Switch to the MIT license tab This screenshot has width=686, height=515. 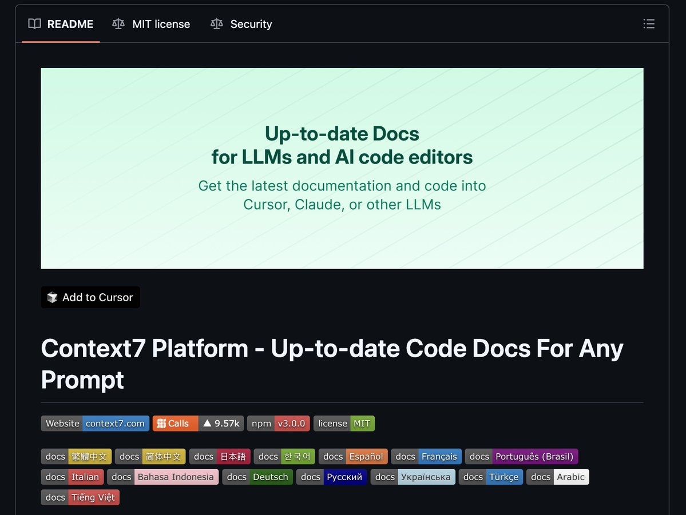(151, 24)
